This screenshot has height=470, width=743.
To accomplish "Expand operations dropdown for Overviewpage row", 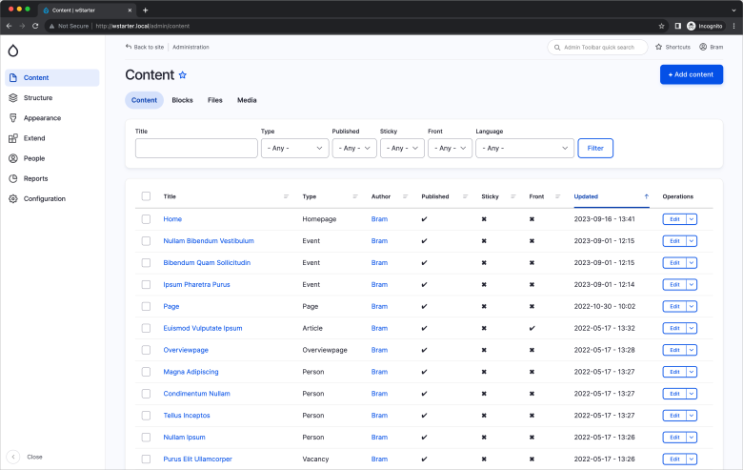I will click(x=692, y=350).
